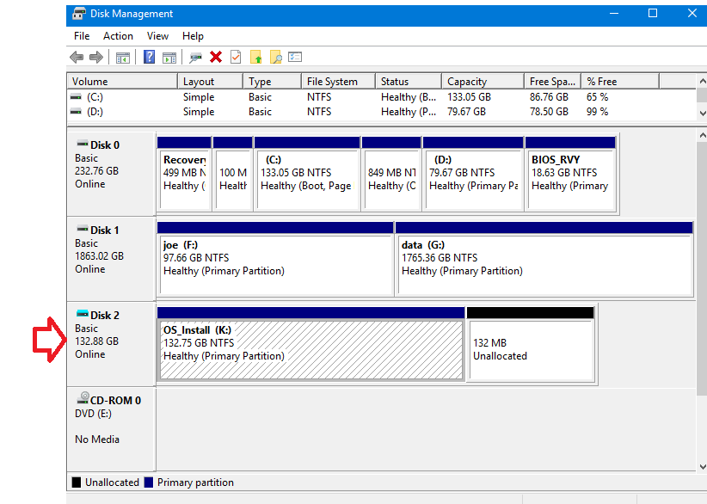Click the blue Help question mark icon
The height and width of the screenshot is (504, 707).
point(149,58)
